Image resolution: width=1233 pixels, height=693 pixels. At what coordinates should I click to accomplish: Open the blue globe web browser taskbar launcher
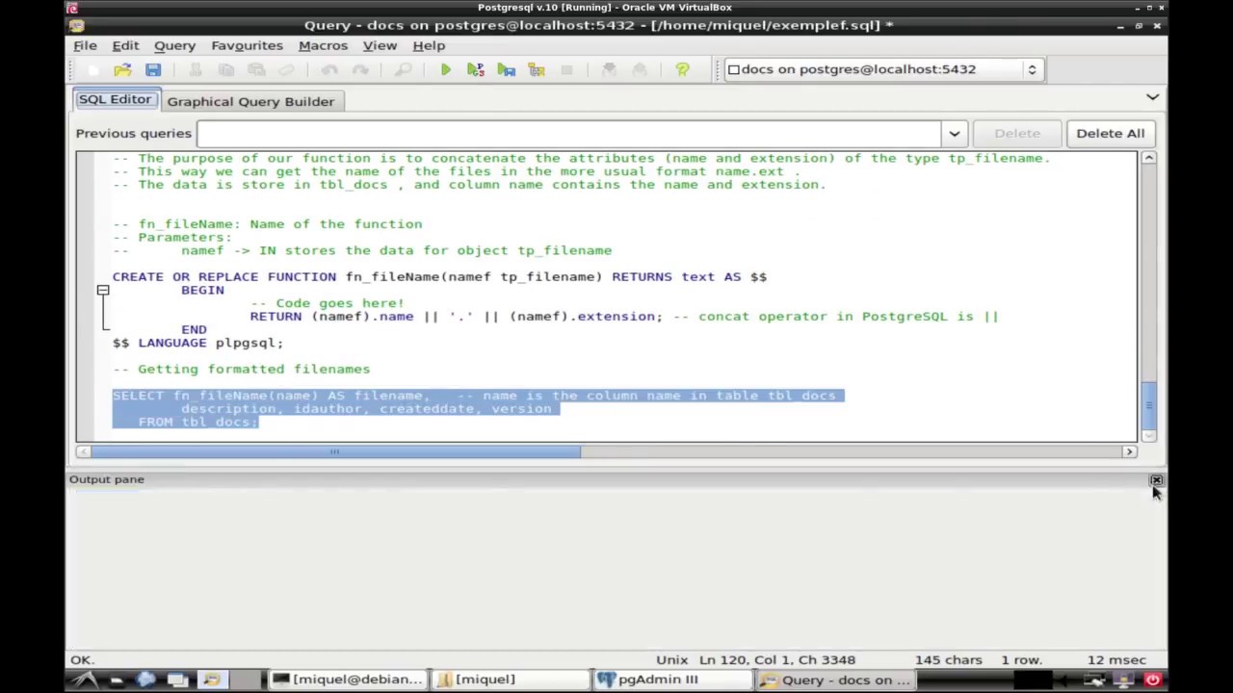146,680
